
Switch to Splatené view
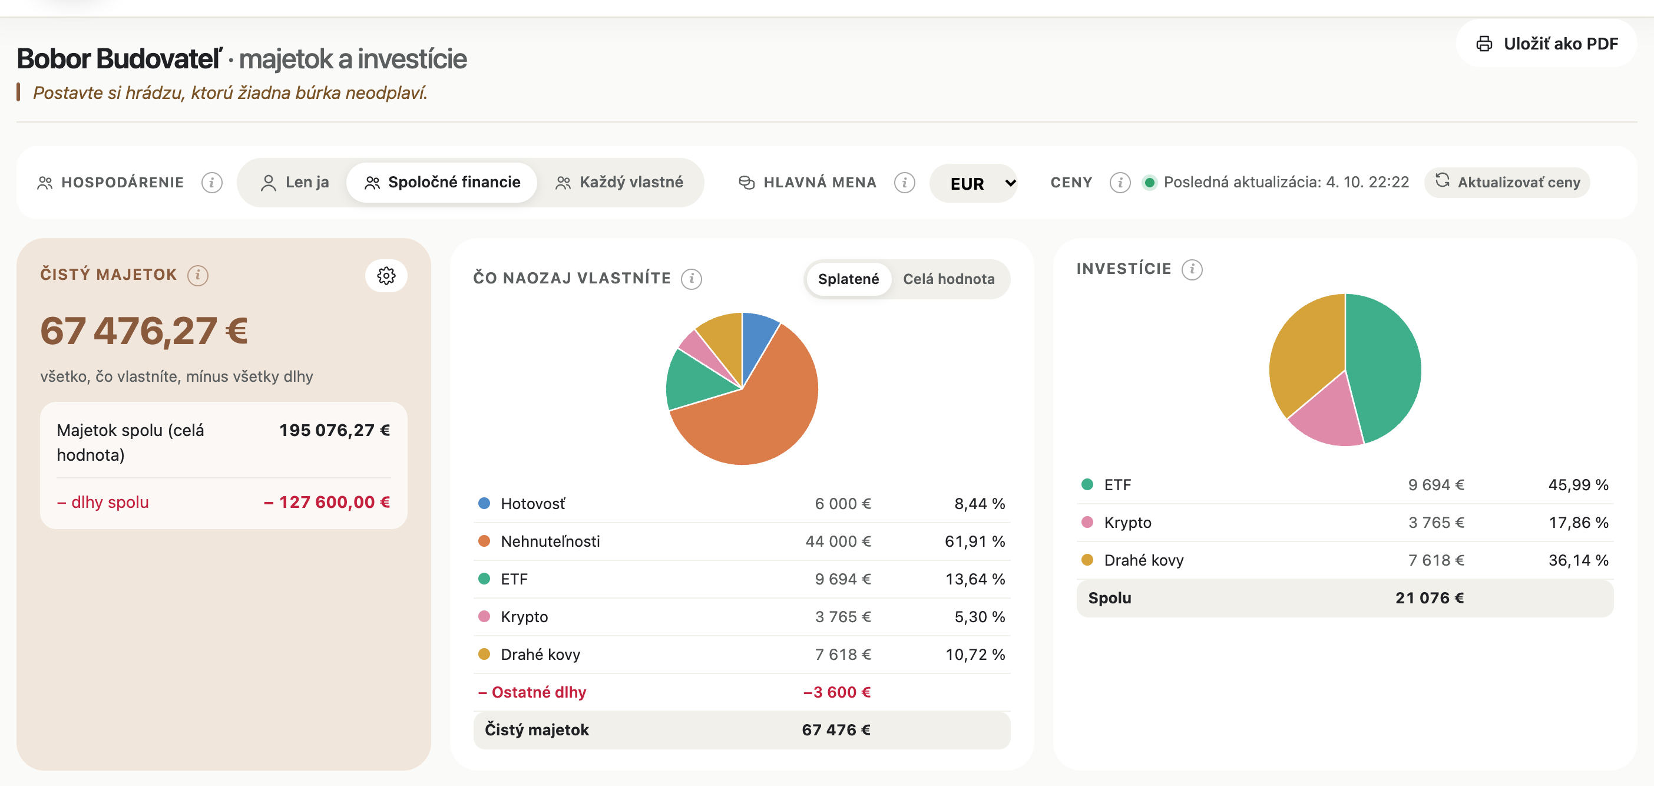tap(848, 279)
